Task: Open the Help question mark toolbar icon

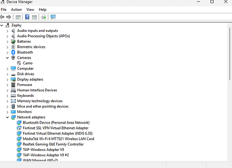Action: pyautogui.click(x=27, y=17)
